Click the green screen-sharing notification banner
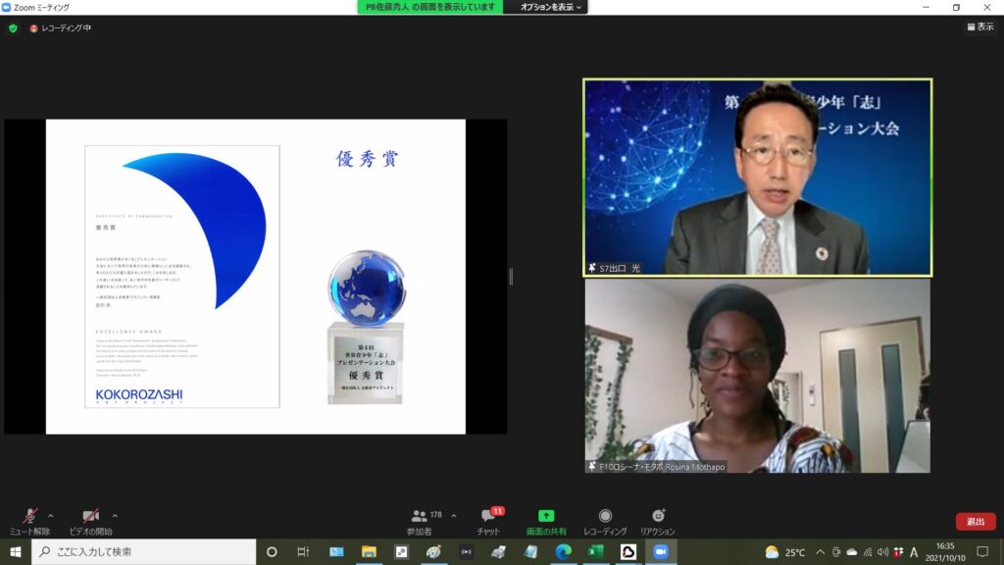This screenshot has width=1004, height=565. 429,7
